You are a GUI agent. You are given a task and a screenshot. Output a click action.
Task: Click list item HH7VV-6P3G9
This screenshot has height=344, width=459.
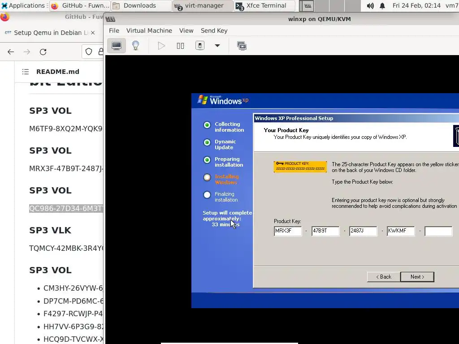coord(73,326)
